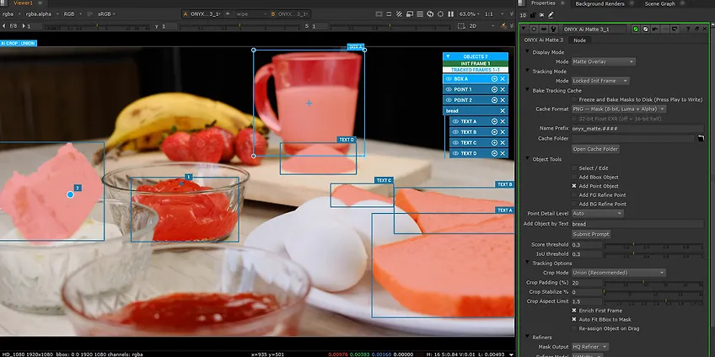
Task: Toggle visibility of TEXT B
Action: 455,132
